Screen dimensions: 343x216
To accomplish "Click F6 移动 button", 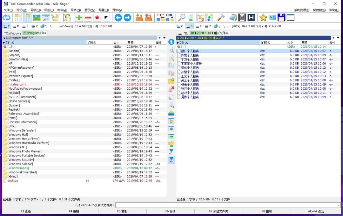I will point(171,212).
